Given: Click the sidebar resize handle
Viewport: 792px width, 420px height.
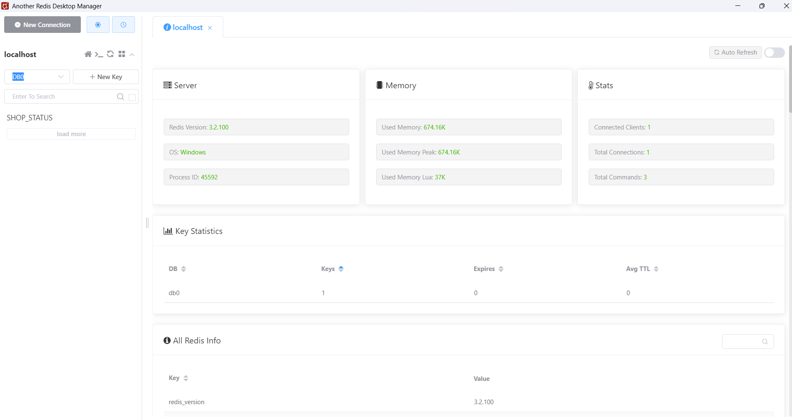Looking at the screenshot, I should tap(147, 223).
